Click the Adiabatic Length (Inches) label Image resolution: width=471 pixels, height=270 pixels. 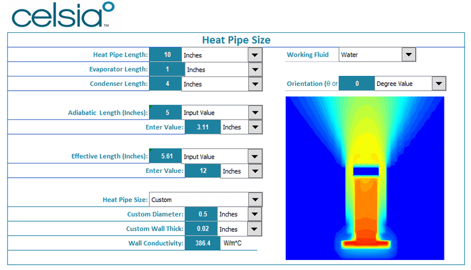coord(108,113)
